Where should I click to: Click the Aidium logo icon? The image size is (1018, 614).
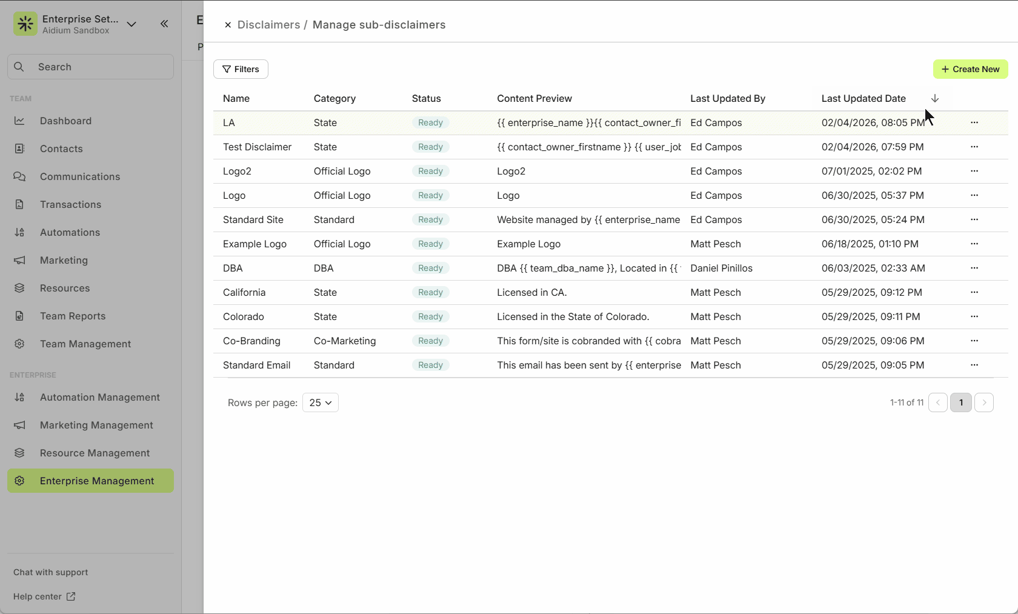tap(25, 24)
